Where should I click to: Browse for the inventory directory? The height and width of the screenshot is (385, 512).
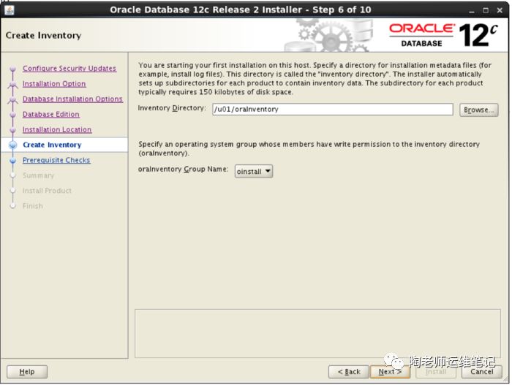point(478,110)
